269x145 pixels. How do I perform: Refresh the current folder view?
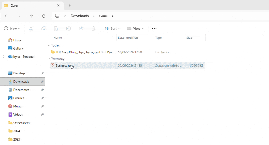pos(44,16)
